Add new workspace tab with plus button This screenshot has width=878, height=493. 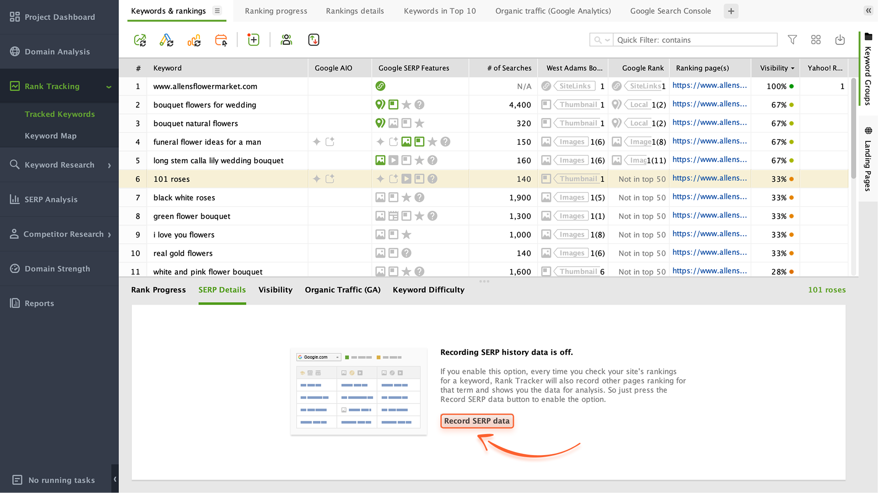[x=731, y=11]
